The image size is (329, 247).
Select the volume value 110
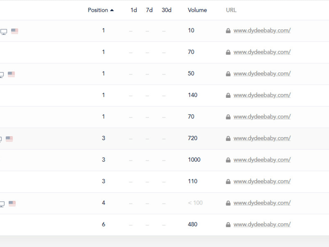tap(192, 181)
